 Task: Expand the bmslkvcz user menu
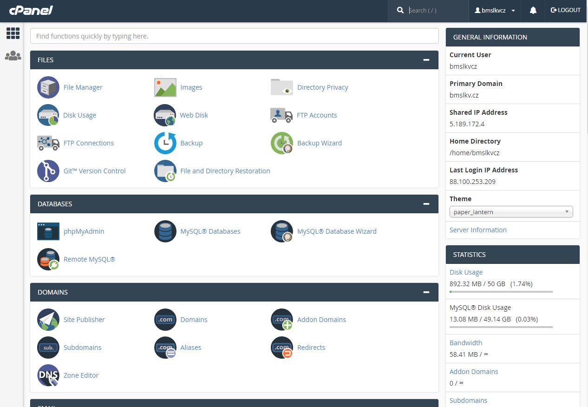click(495, 10)
